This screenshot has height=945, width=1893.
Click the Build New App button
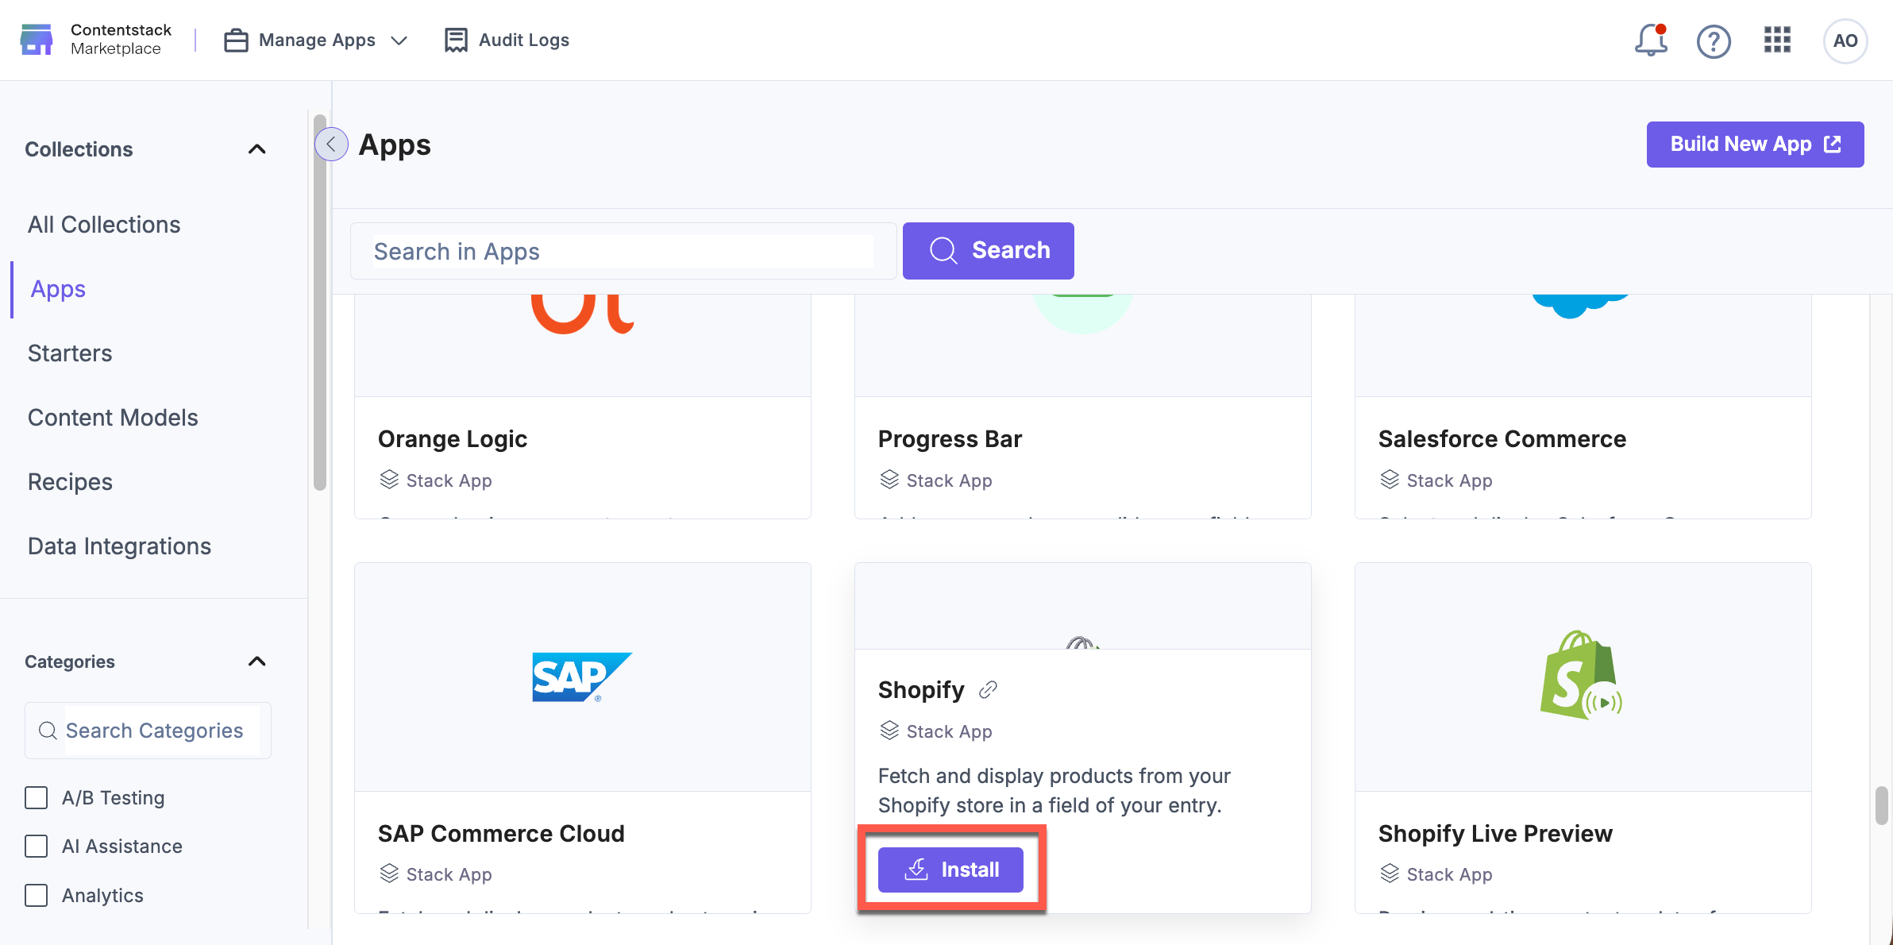coord(1755,145)
